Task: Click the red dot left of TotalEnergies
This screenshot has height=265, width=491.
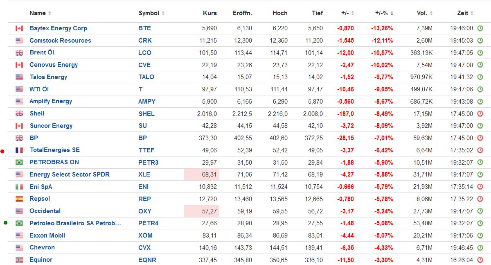Action: (x=2, y=152)
